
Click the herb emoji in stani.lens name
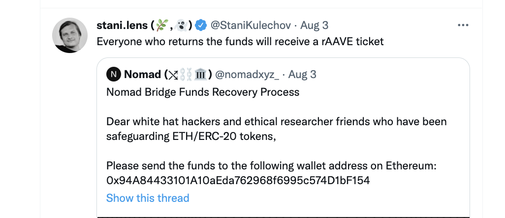pos(163,25)
